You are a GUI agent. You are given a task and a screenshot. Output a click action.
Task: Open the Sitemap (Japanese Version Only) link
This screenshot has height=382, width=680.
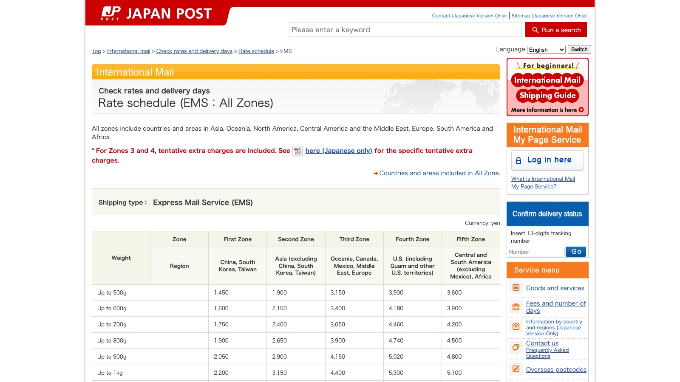pyautogui.click(x=549, y=16)
